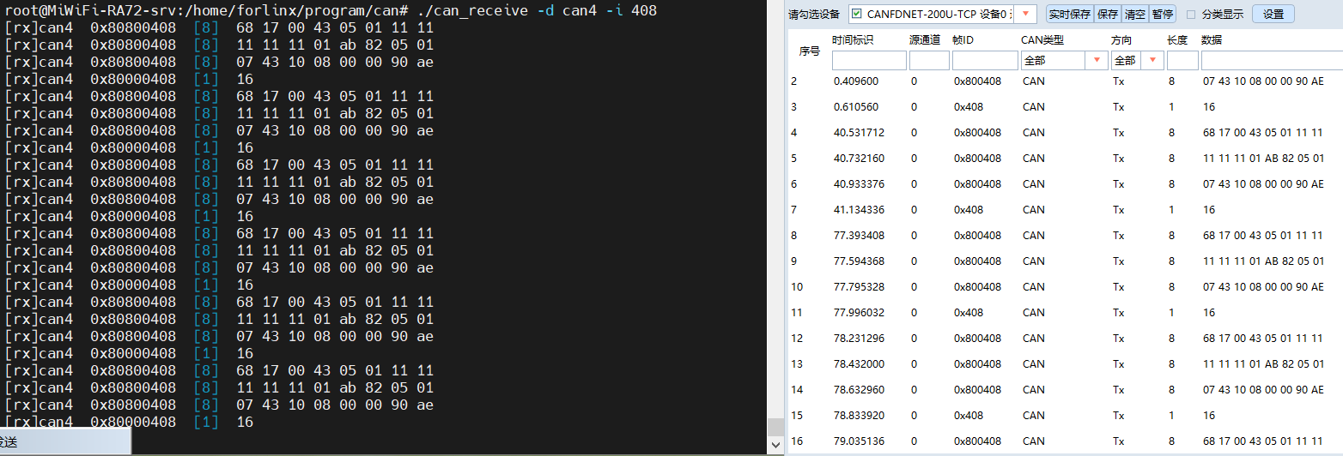Select the row with timestamp 40.933376
The height and width of the screenshot is (456, 1343).
click(1065, 184)
